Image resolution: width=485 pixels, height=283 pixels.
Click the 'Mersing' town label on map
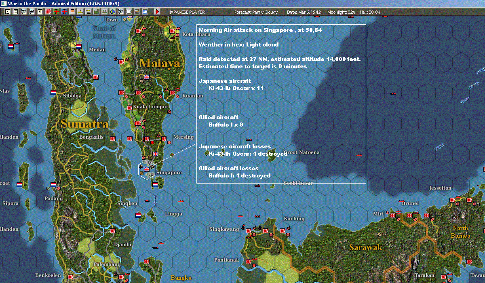click(183, 137)
